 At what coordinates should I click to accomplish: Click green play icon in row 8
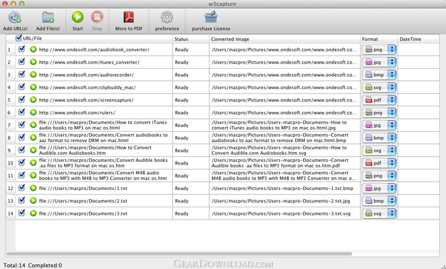pos(34,138)
